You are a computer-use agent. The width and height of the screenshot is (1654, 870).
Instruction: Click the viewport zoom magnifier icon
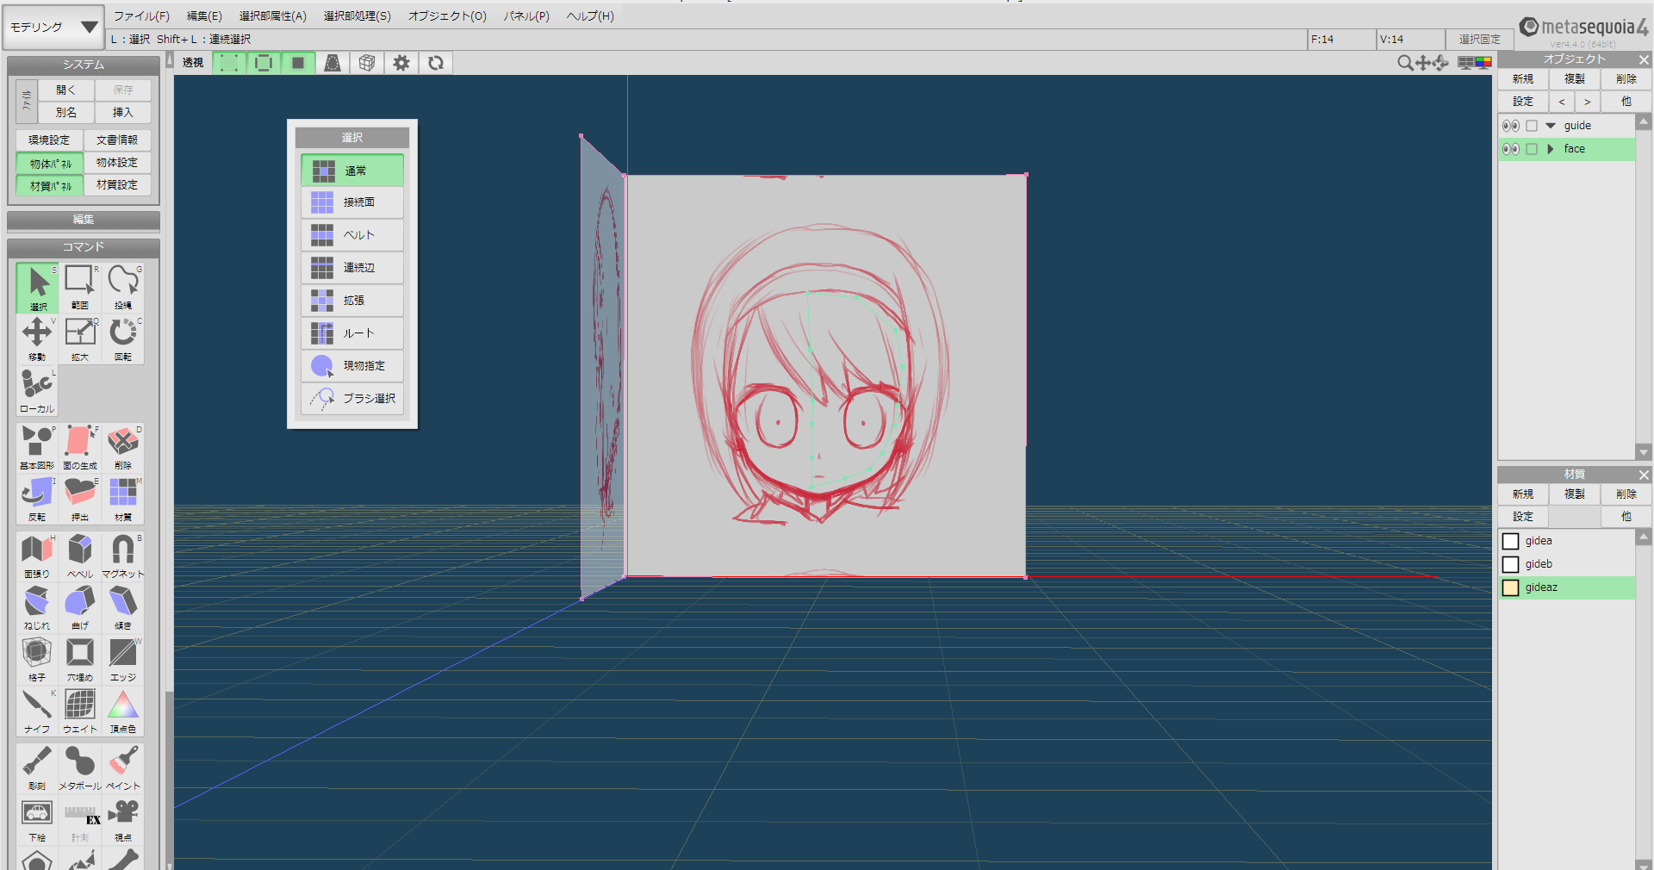coord(1405,63)
